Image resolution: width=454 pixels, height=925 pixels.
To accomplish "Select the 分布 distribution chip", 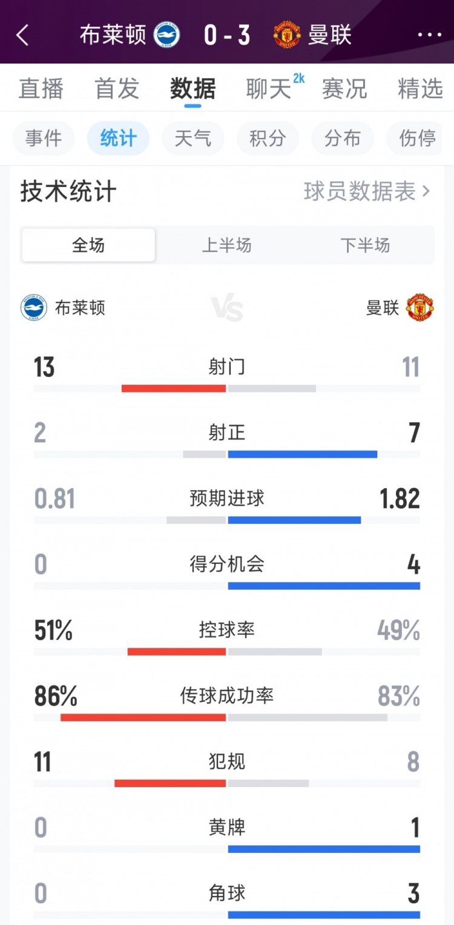I will (343, 139).
